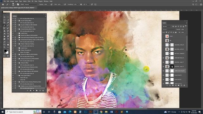Click the background color swatch
Screen dimensions: 203x114
pyautogui.click(x=7, y=53)
